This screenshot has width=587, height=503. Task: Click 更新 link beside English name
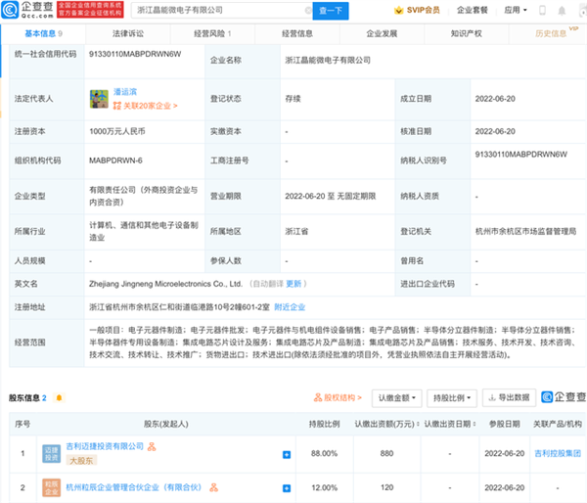(293, 284)
